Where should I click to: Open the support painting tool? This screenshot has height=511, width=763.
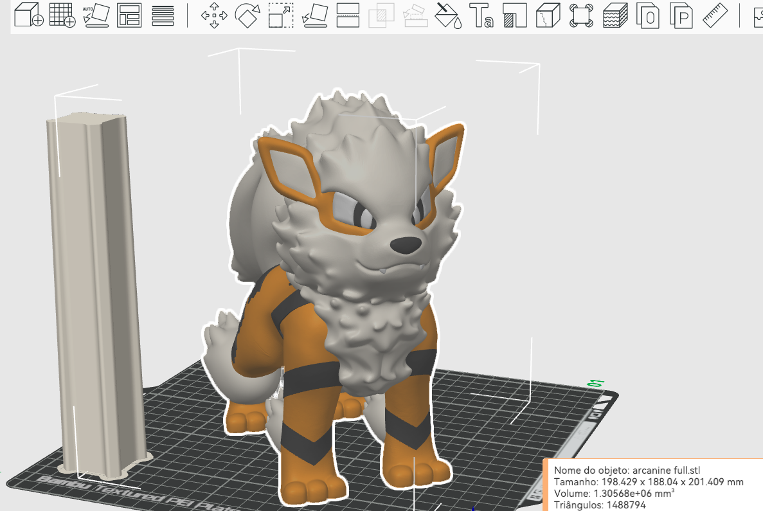pos(515,15)
